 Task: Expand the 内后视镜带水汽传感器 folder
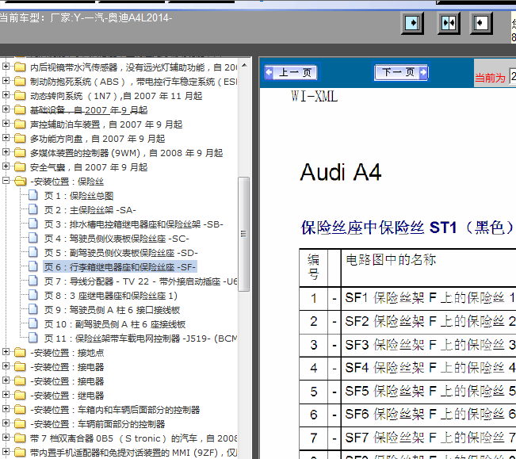click(x=6, y=67)
